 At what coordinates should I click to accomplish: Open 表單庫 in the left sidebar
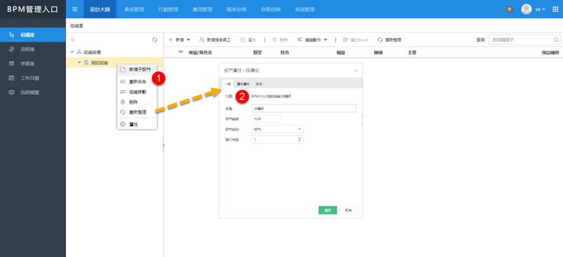(33, 63)
